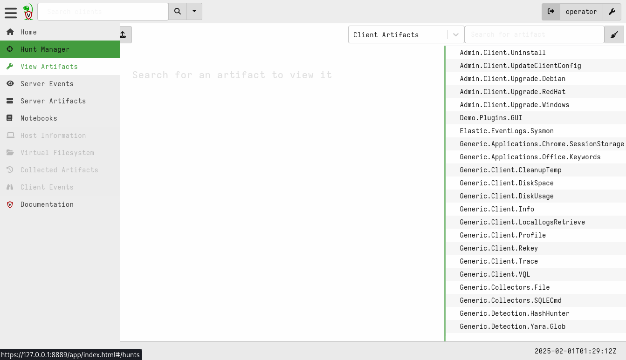Select Admin.Client.UpdateClientConfig artifact
The width and height of the screenshot is (626, 360).
point(536,66)
